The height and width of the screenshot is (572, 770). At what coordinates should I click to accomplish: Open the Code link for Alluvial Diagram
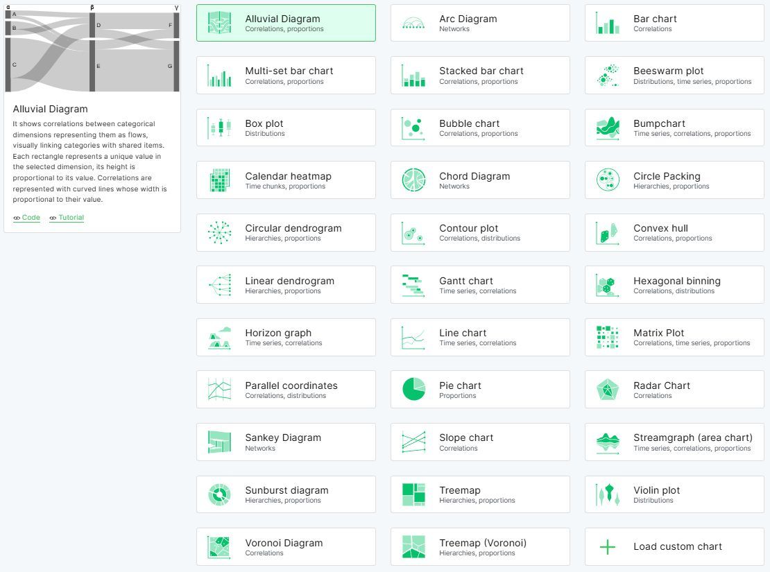click(x=26, y=218)
